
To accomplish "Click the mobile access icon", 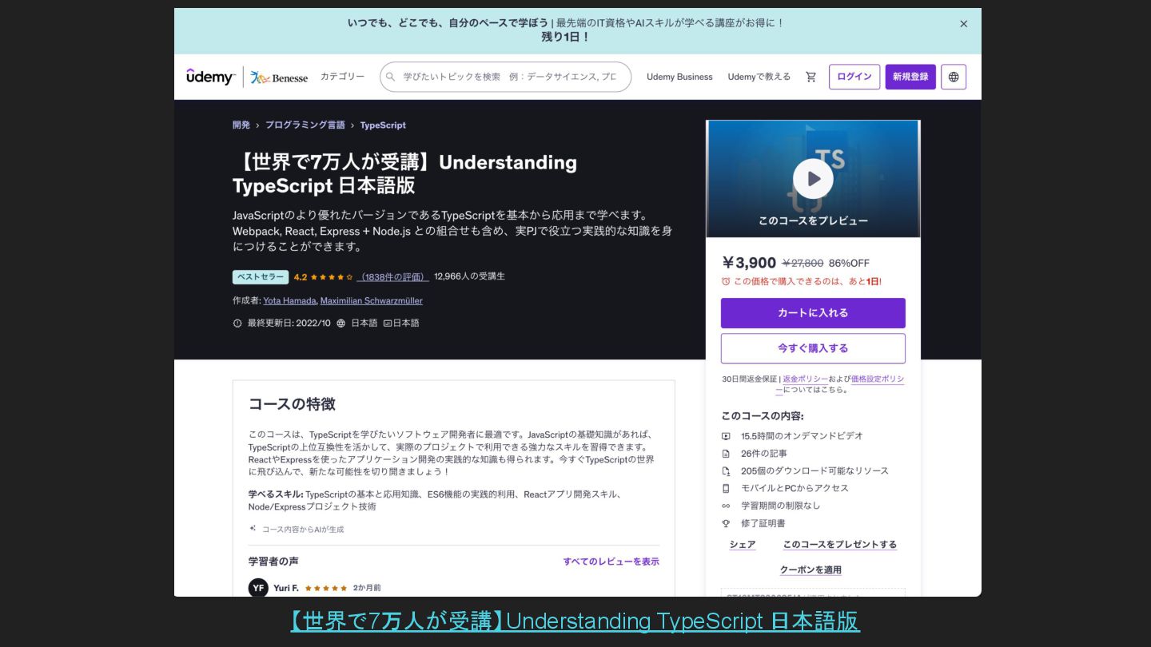I will [726, 488].
